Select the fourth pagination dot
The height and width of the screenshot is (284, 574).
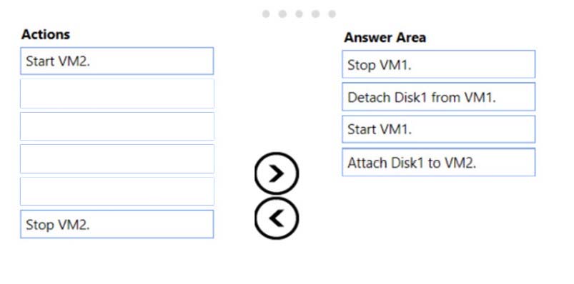pyautogui.click(x=315, y=14)
